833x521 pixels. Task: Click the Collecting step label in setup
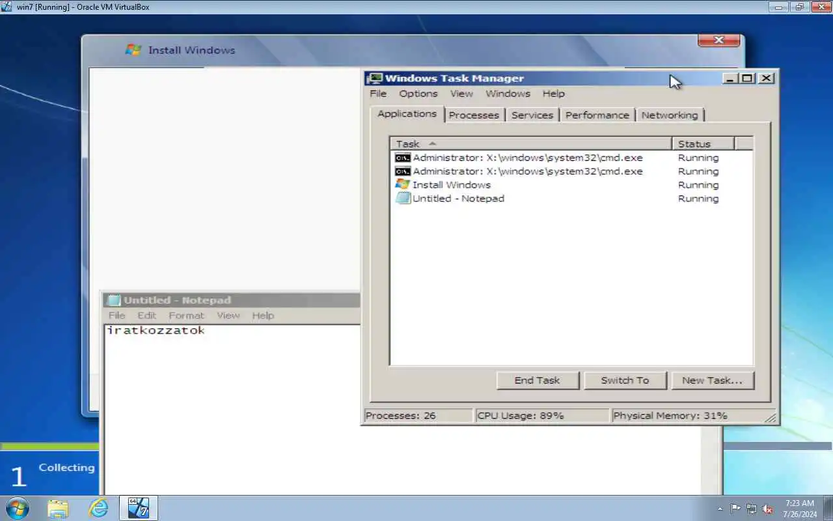pos(66,468)
